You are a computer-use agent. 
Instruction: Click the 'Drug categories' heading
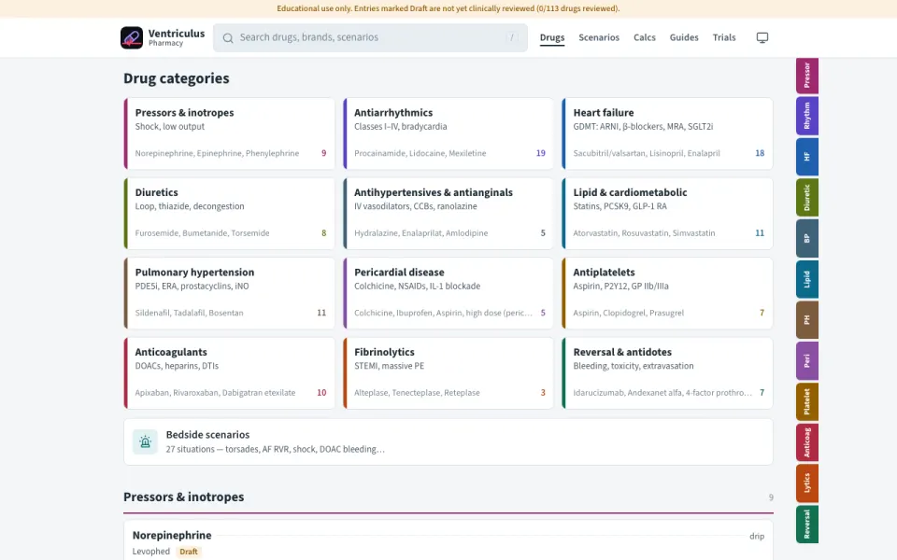click(177, 78)
